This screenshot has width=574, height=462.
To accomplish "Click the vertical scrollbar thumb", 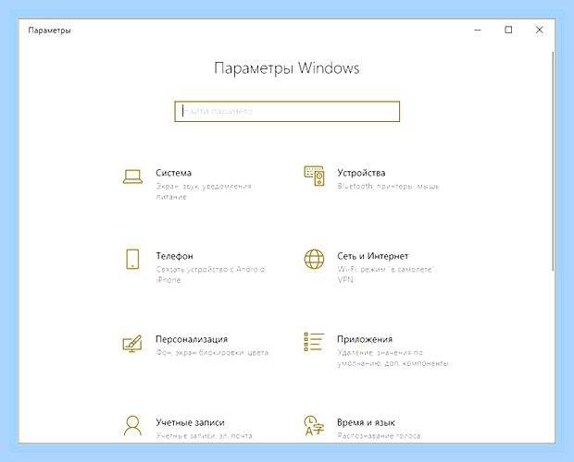I will pos(553,161).
